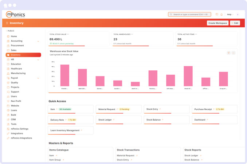Click the Home sidebar icon
The image size is (247, 164).
[x=8, y=36]
